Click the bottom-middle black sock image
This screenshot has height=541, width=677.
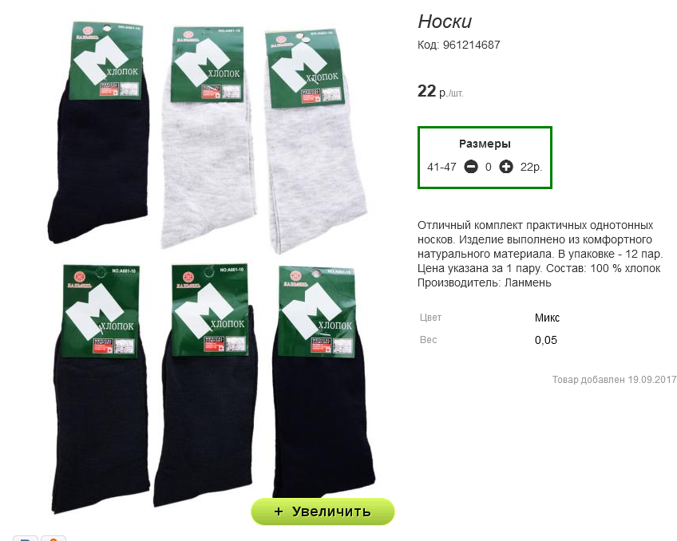click(x=205, y=384)
